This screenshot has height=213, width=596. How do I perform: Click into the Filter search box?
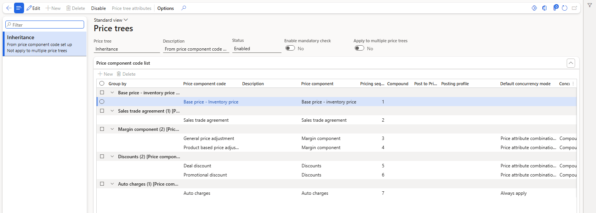(45, 24)
